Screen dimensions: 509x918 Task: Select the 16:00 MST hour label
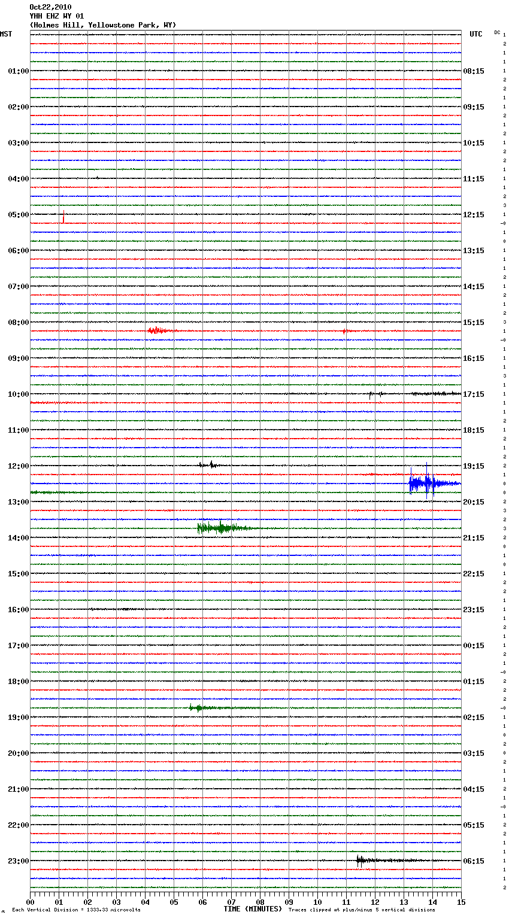(x=18, y=610)
